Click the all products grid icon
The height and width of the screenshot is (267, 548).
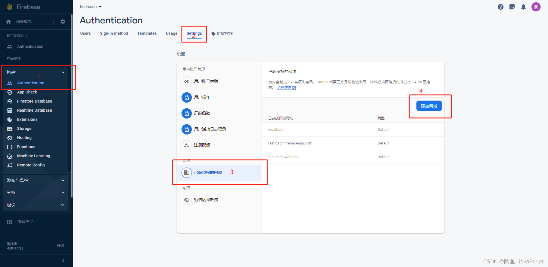click(x=9, y=222)
